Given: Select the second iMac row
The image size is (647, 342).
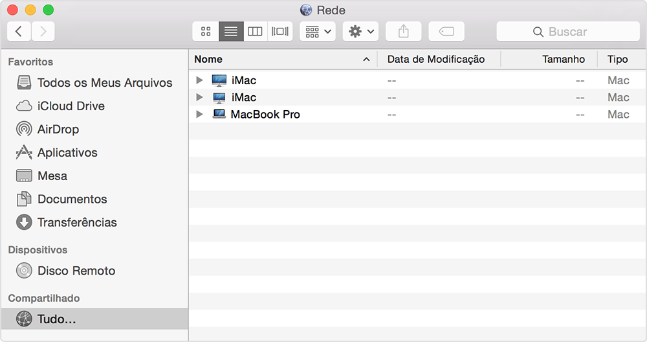Looking at the screenshot, I should click(417, 97).
